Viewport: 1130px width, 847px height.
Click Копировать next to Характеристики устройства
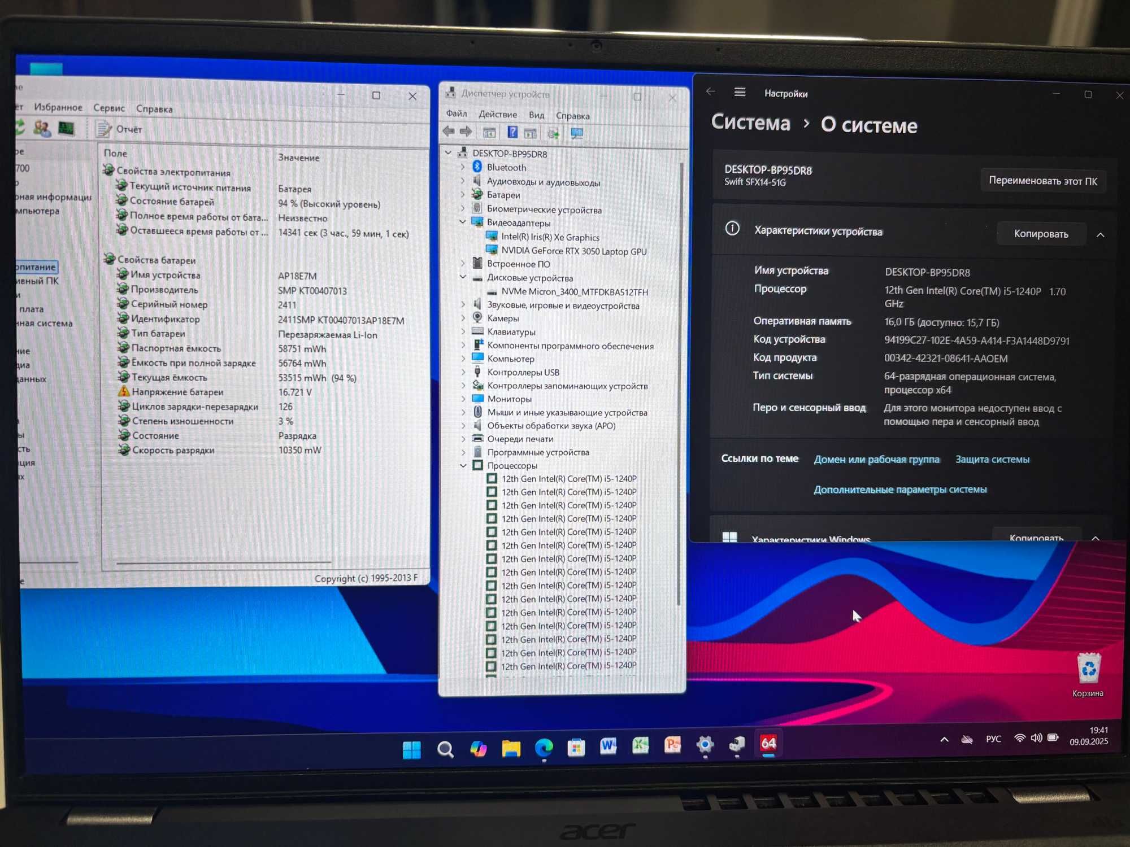[x=1041, y=234]
